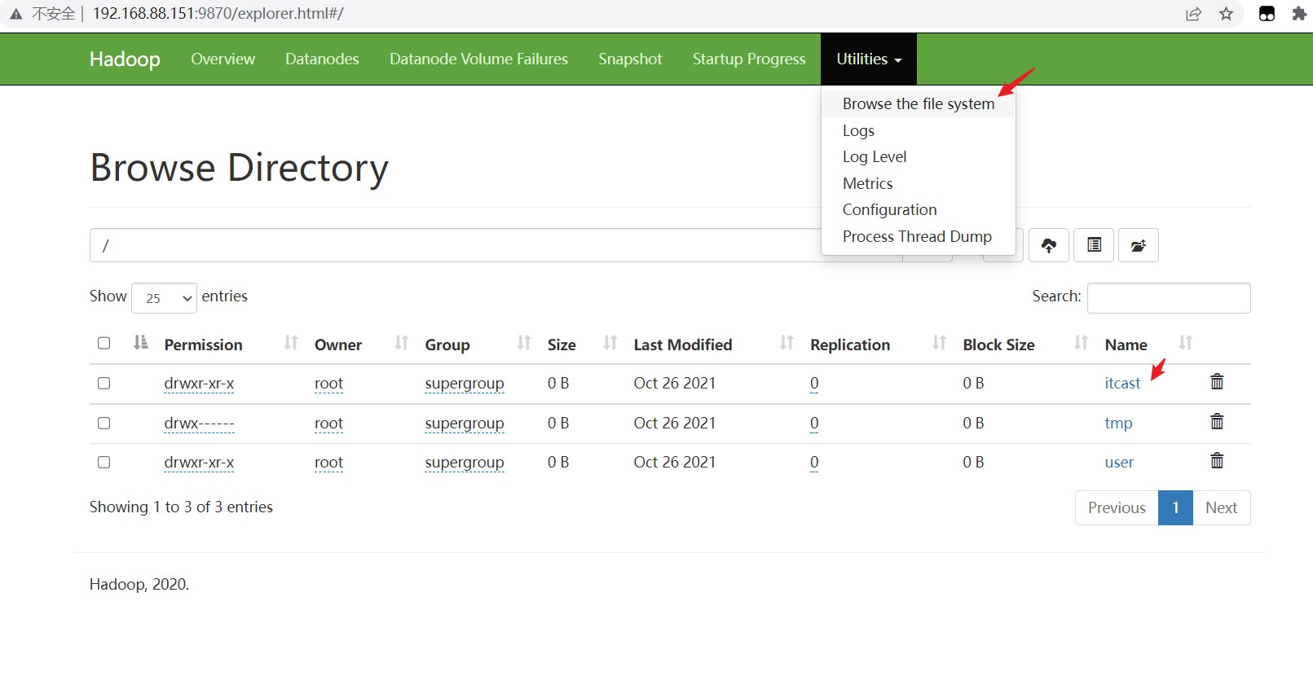Check the box for the tmp row
Viewport: 1313px width, 676px height.
(x=104, y=423)
